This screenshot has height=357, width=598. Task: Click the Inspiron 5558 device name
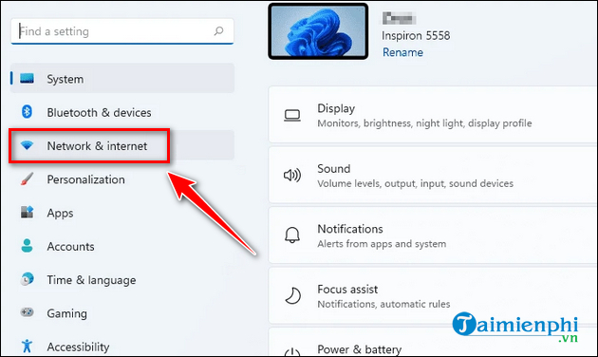coord(416,35)
